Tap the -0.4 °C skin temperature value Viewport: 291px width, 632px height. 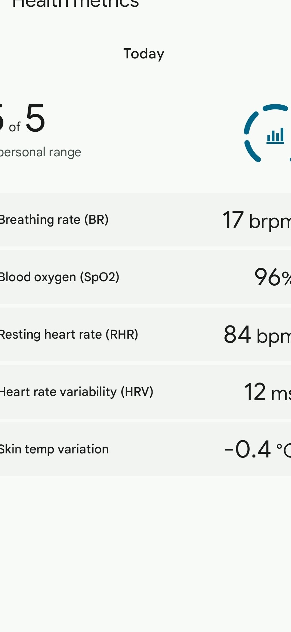pos(258,449)
